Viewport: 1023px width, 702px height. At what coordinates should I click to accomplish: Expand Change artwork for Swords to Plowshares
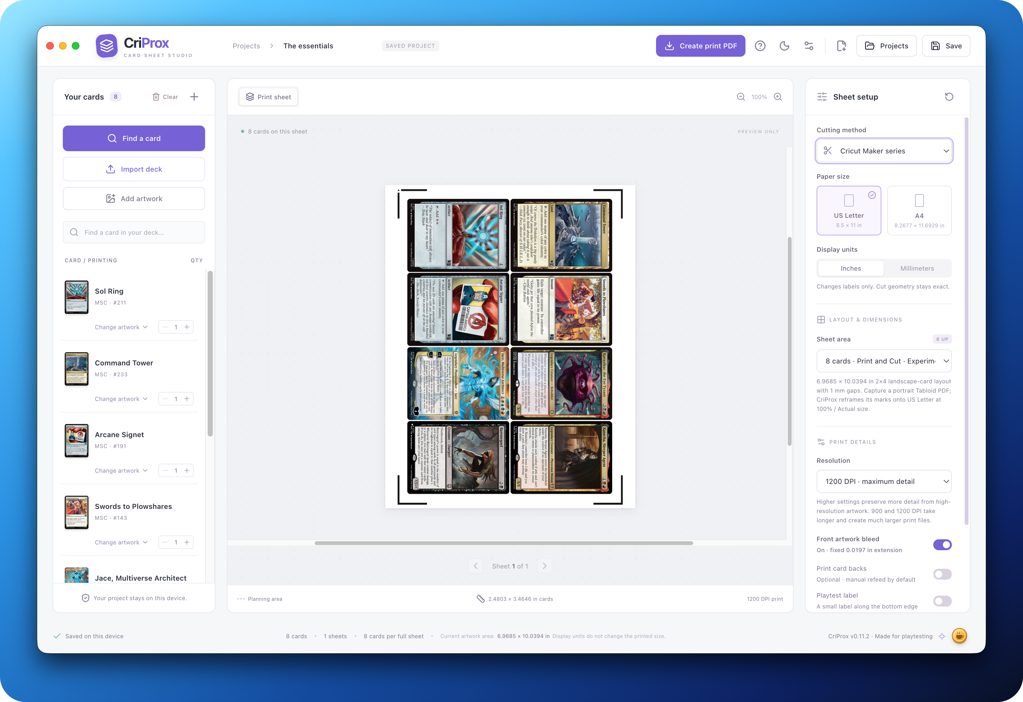tap(121, 542)
